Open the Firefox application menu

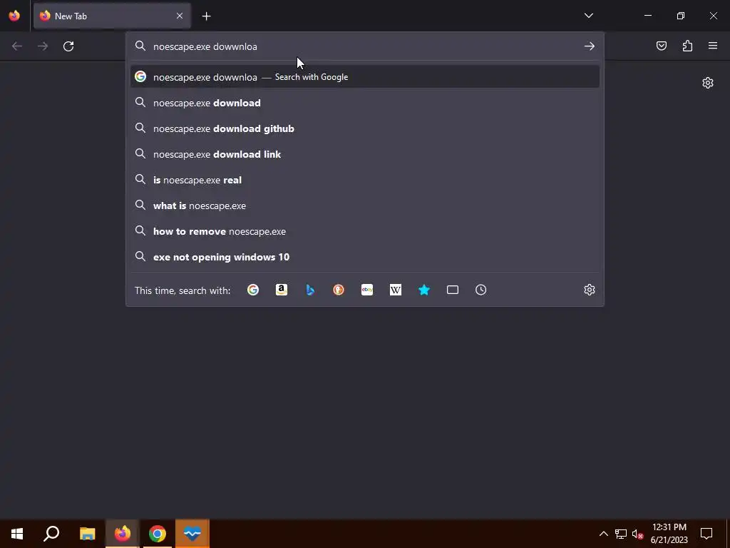pyautogui.click(x=713, y=46)
